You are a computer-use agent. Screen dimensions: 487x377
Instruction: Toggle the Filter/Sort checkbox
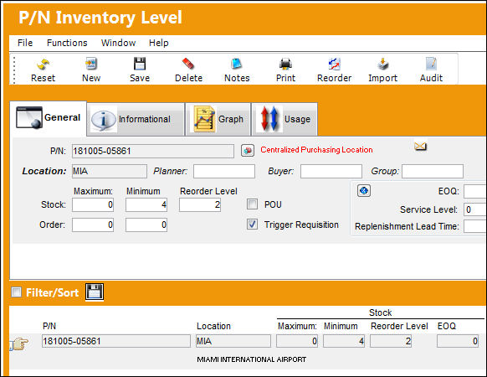16,292
